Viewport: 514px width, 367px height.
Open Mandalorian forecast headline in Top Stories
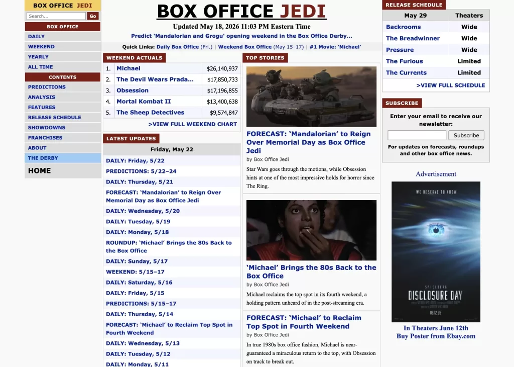309,142
